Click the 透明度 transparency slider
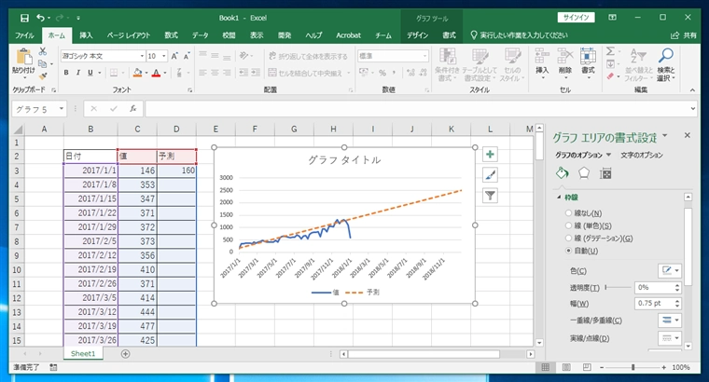 click(617, 287)
